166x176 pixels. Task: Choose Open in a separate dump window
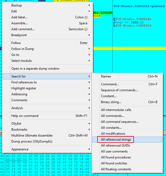tap(48, 69)
